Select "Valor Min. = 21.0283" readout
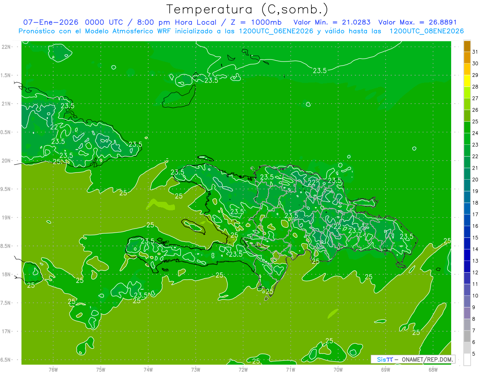The width and height of the screenshot is (486, 375). [x=332, y=22]
